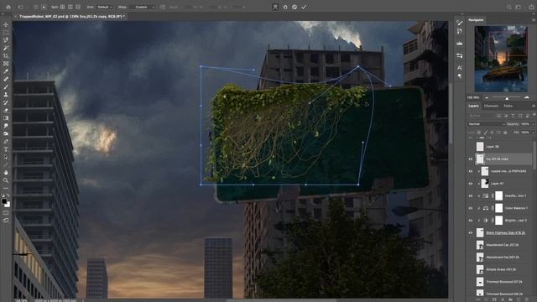Open the layer blend mode Normal dropdown

487,124
